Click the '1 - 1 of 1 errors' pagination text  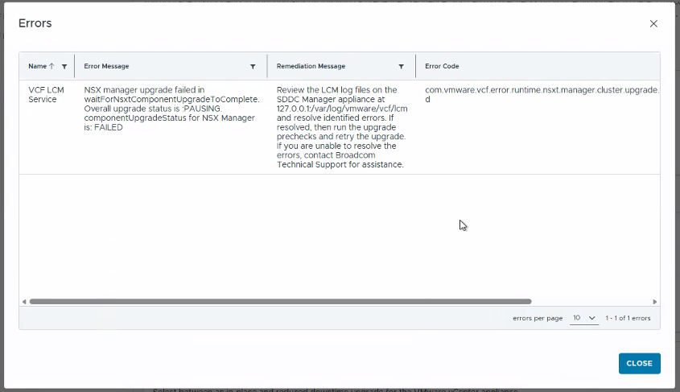tap(628, 318)
